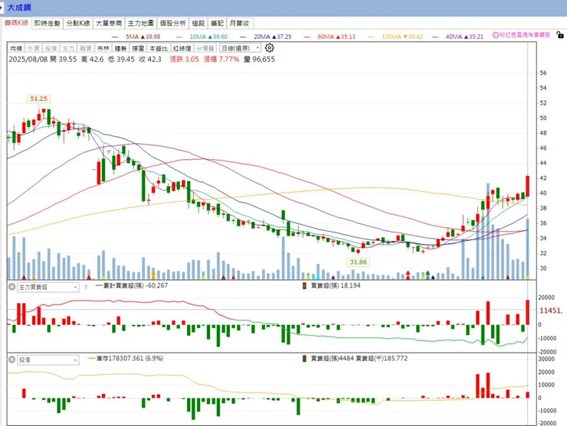
Task: Click the 100MA 38.42 legend entry
Action: coord(395,37)
